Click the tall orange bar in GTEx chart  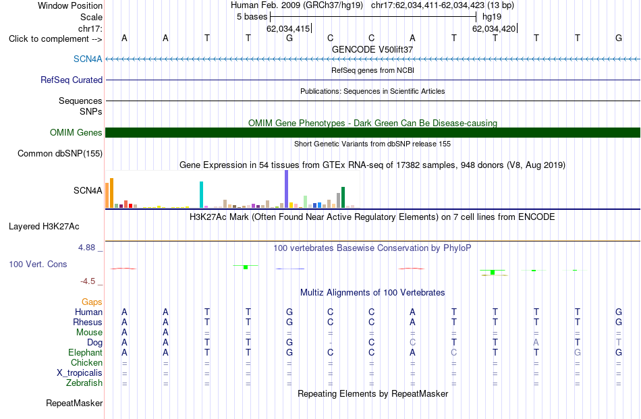pos(111,193)
